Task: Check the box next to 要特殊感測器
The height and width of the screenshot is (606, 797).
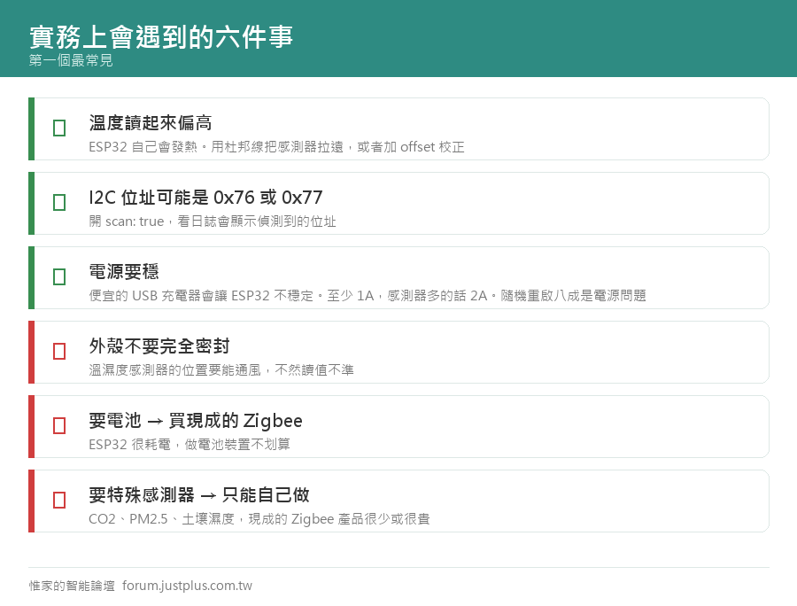Action: pyautogui.click(x=59, y=500)
